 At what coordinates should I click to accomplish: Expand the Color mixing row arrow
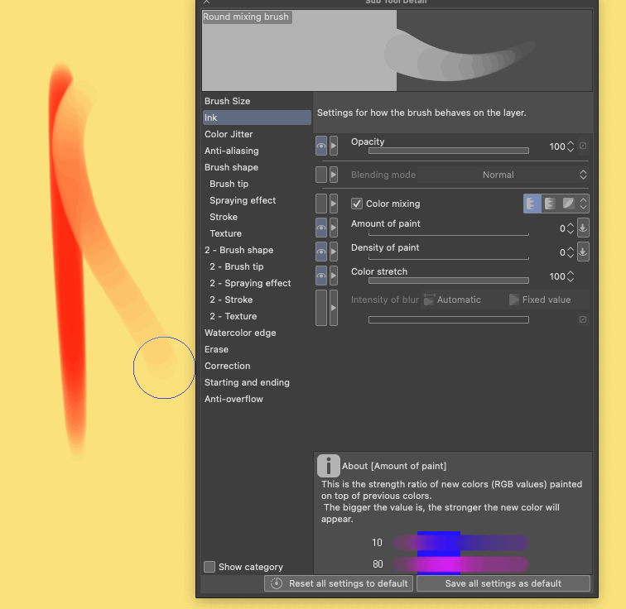coord(334,204)
